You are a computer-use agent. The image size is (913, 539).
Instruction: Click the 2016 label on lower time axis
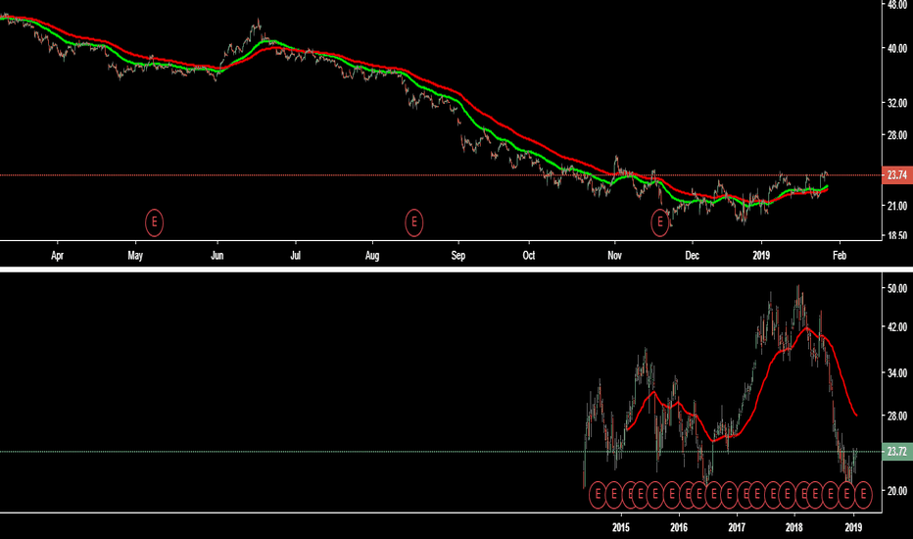point(678,527)
